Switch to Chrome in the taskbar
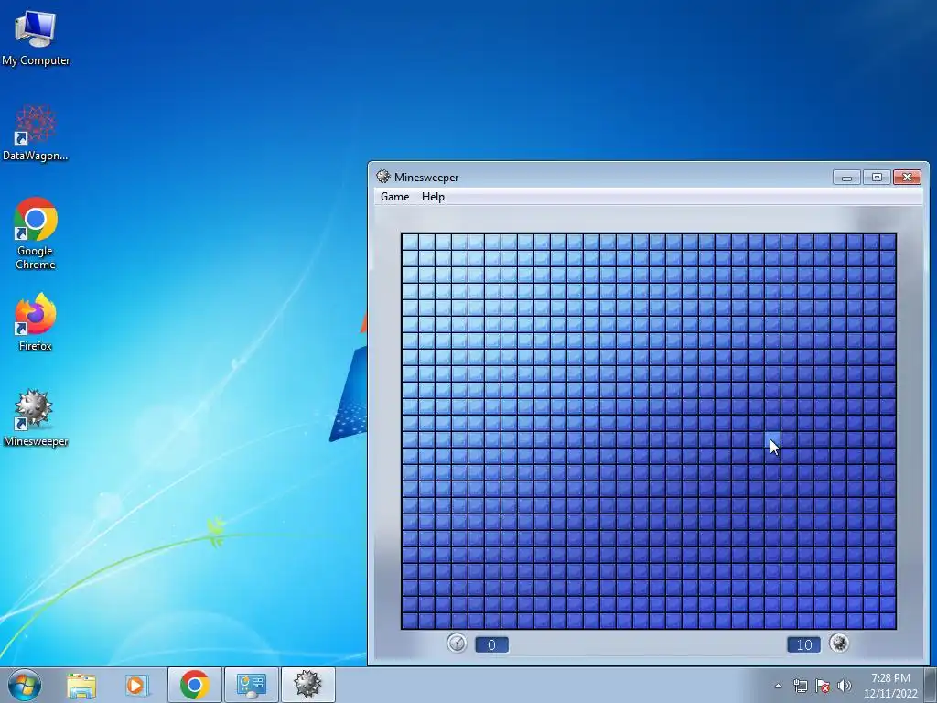This screenshot has width=937, height=703. (195, 685)
